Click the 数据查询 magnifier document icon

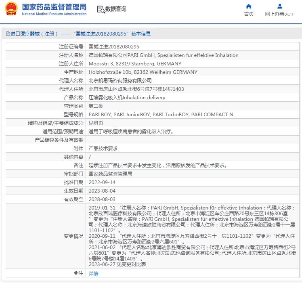point(101,9)
